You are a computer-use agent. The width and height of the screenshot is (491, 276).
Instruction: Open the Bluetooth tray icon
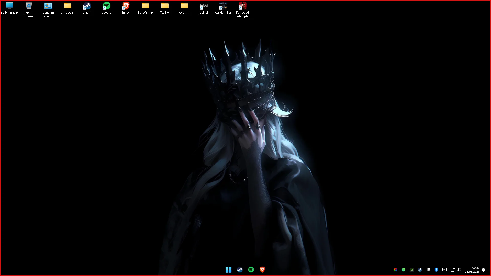pyautogui.click(x=436, y=270)
